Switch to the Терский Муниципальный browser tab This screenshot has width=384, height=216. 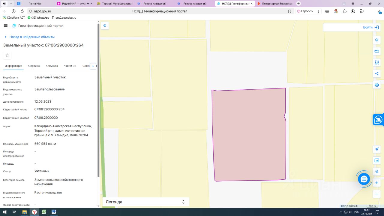[x=115, y=4]
